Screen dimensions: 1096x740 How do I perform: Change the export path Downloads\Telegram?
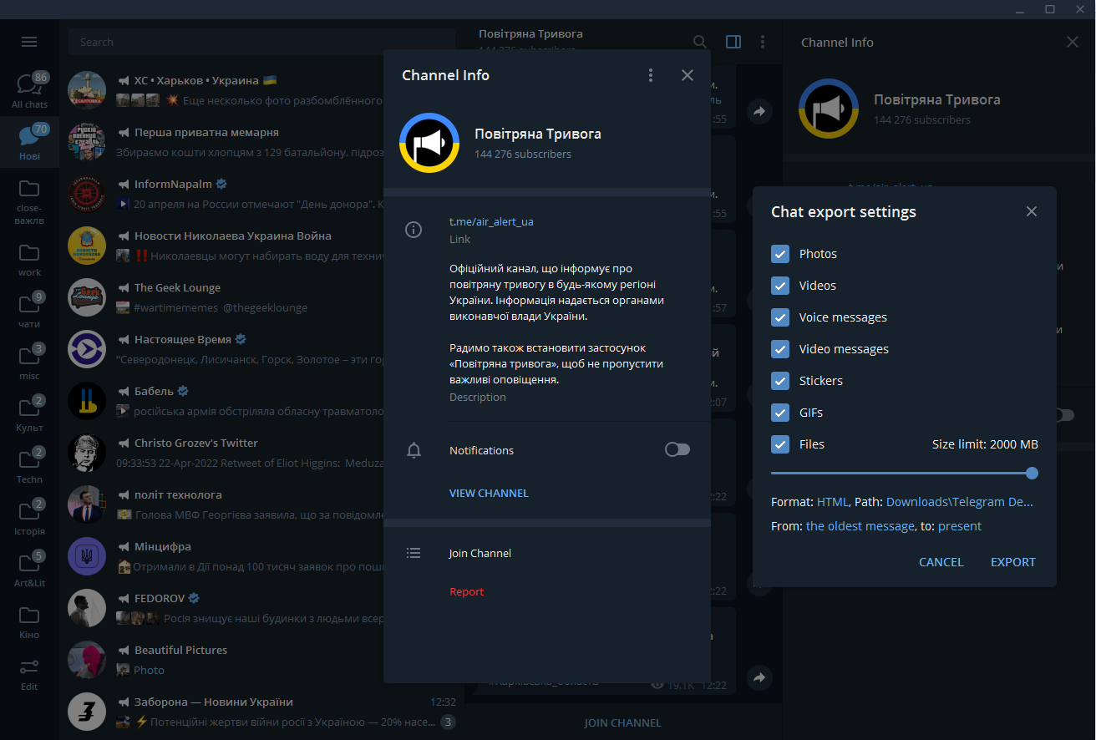pyautogui.click(x=959, y=502)
